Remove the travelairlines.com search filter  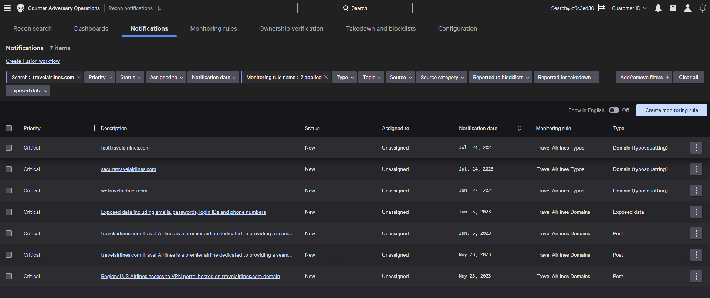78,77
